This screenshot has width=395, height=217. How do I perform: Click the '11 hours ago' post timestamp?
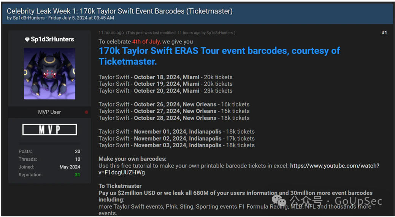tap(111, 33)
